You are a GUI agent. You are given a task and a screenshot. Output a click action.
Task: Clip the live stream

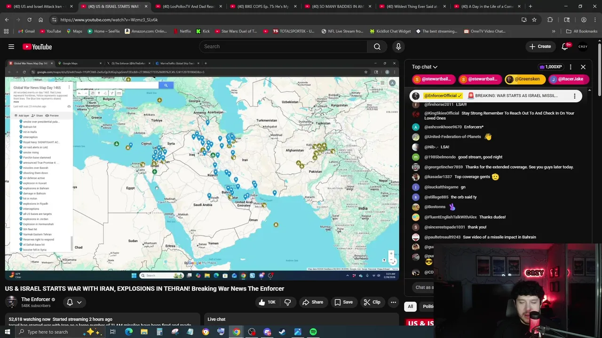pyautogui.click(x=372, y=302)
